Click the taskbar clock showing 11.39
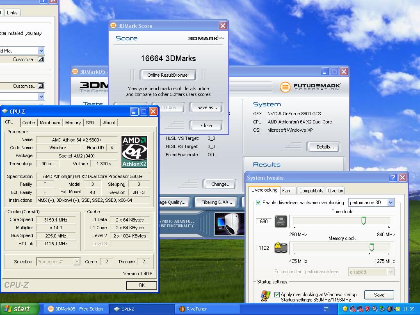The image size is (420, 315). pyautogui.click(x=409, y=309)
